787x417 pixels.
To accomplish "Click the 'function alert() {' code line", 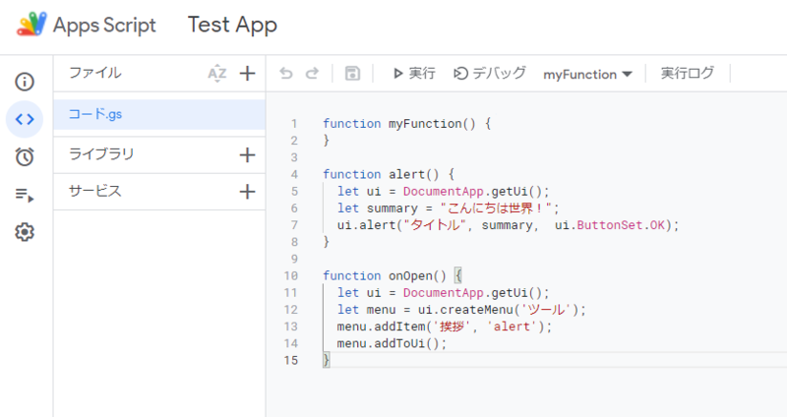I will tap(389, 174).
